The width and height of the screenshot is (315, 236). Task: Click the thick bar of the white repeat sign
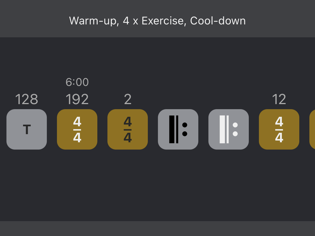pyautogui.click(x=222, y=129)
